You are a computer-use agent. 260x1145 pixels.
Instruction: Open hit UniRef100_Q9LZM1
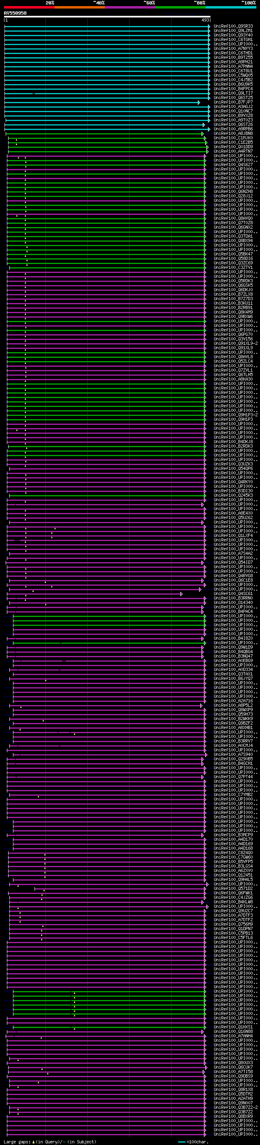pyautogui.click(x=233, y=31)
